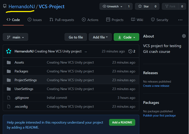This screenshot has width=189, height=134.
Task: Open the Wiki tab
Action: pos(137,20)
